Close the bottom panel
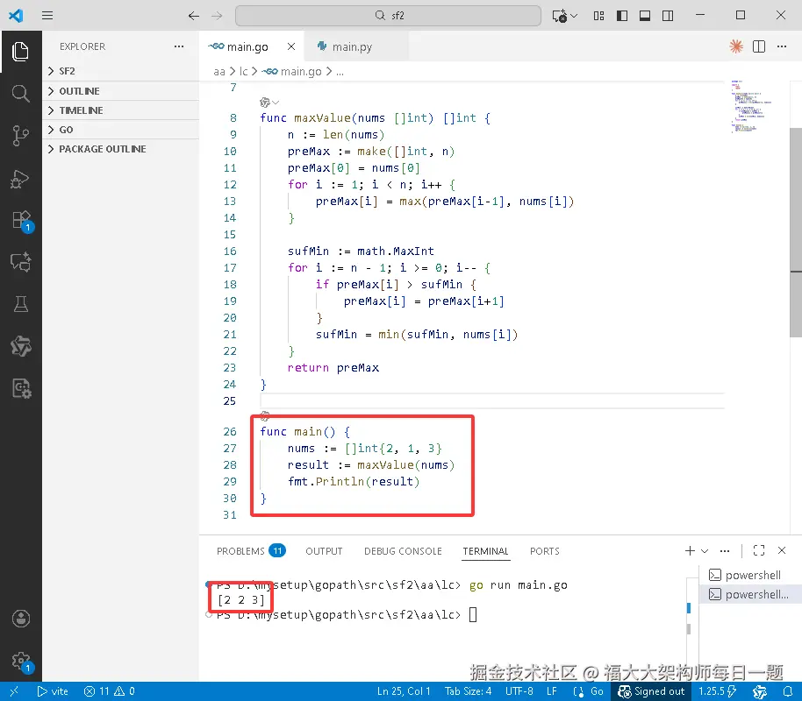 tap(782, 550)
